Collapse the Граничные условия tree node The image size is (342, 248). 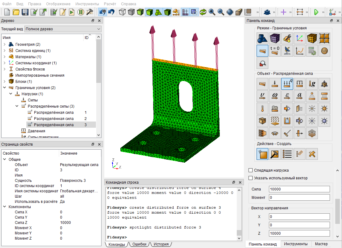coord(5,88)
